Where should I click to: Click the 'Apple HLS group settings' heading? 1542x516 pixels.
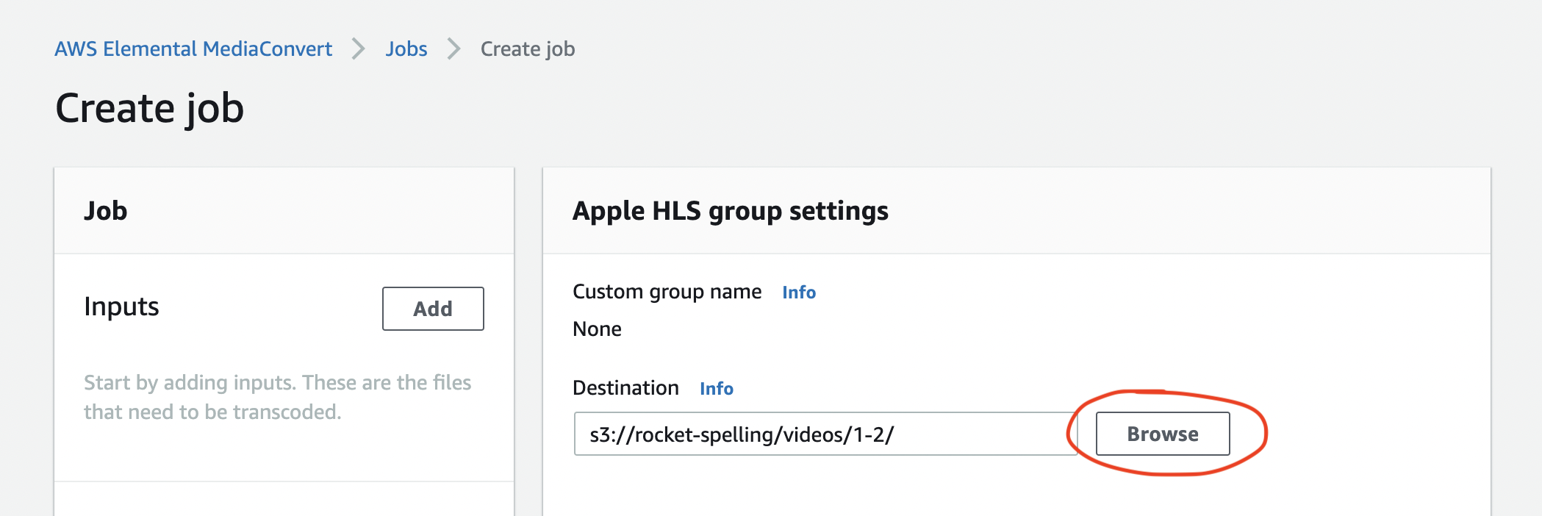tap(730, 211)
